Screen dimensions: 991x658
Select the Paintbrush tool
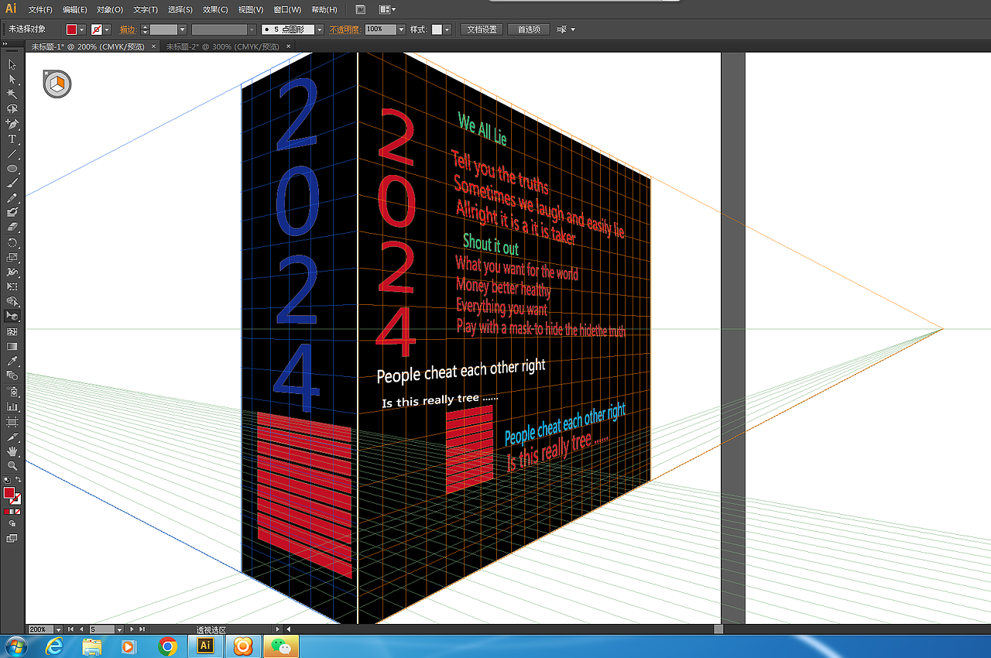pos(12,183)
